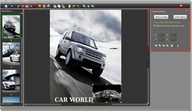This screenshot has height=111, width=192.
Task: Toggle 'Make it zoom when mouse over' checkbox
Action: 154,26
